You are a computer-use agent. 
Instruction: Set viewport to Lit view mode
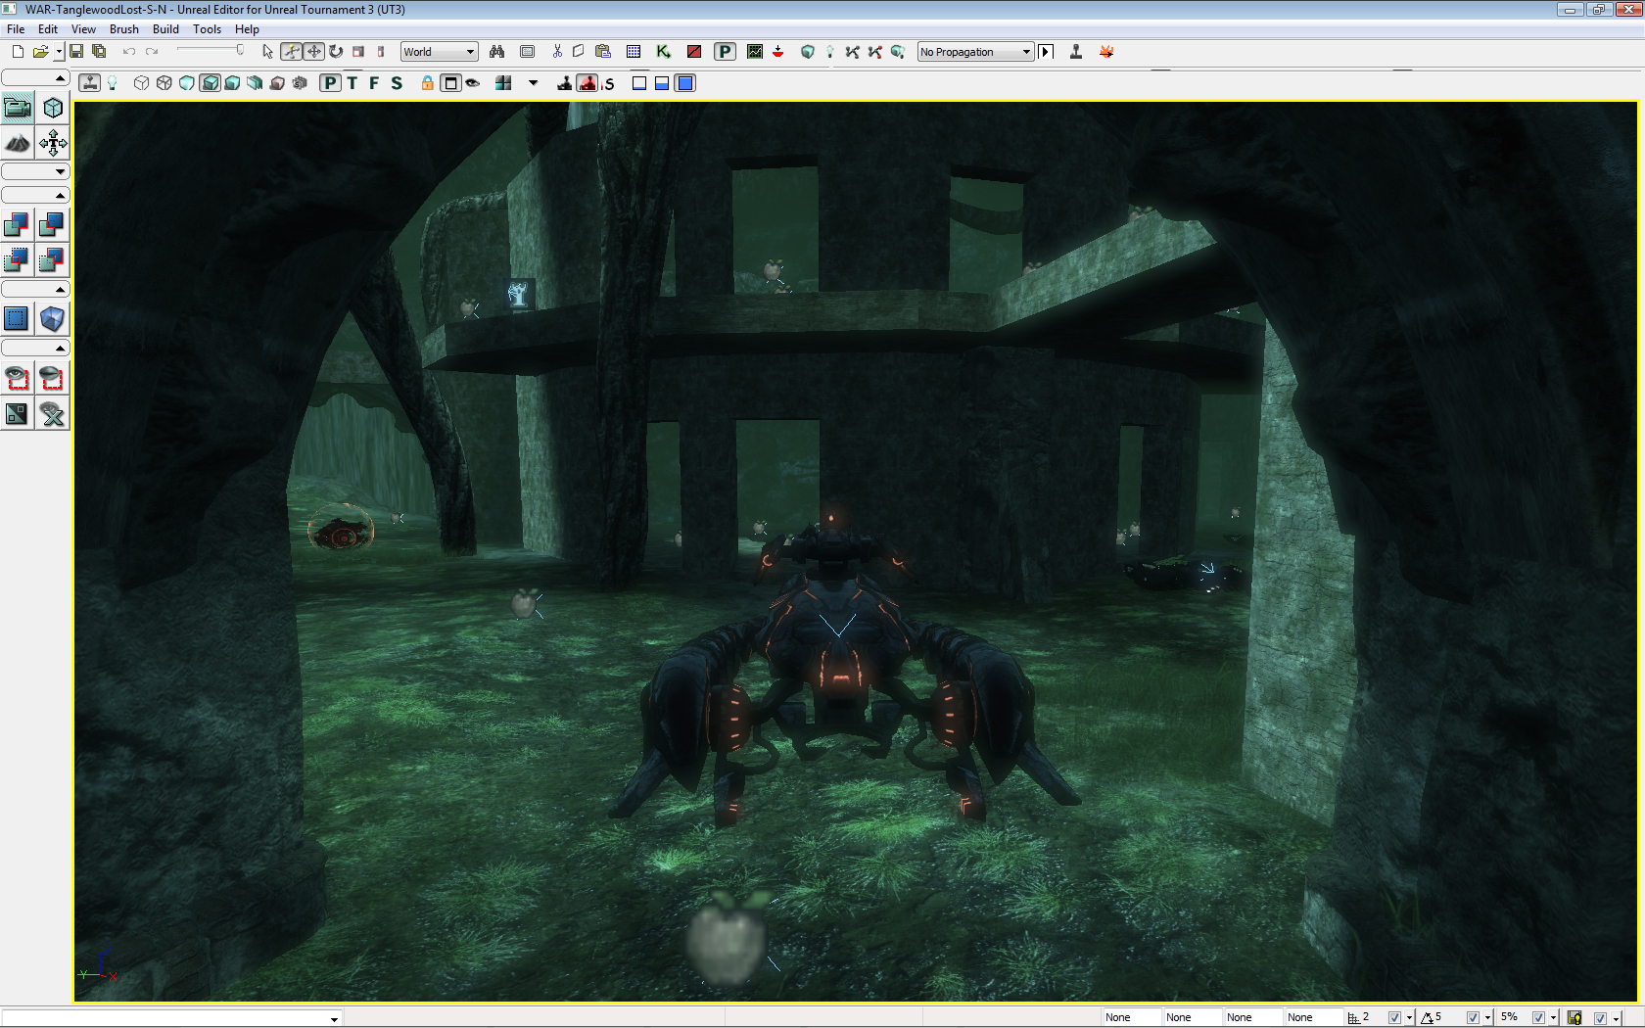(x=210, y=83)
